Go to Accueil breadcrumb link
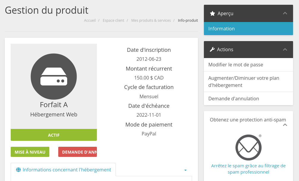Image resolution: width=299 pixels, height=181 pixels. [x=90, y=21]
